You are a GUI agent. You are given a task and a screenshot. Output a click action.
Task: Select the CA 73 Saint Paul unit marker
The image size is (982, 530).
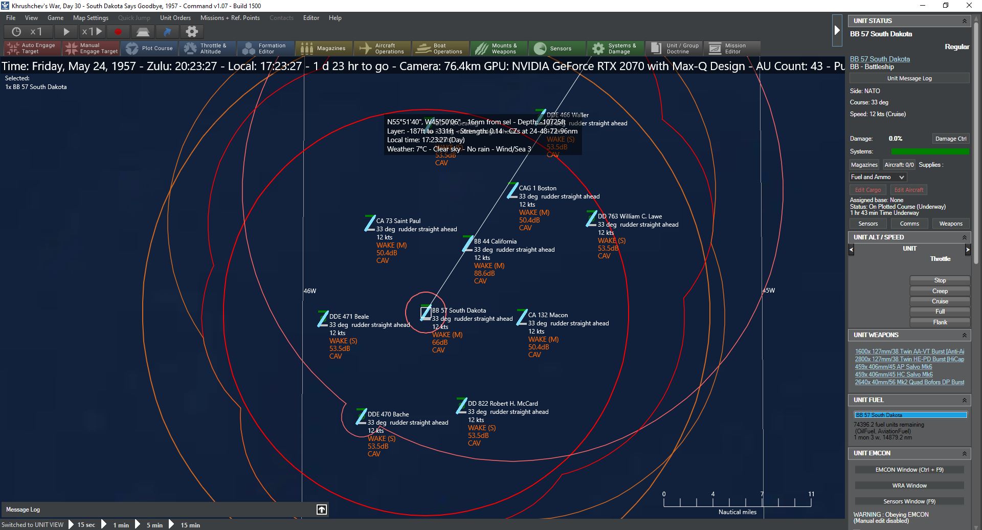pos(370,223)
